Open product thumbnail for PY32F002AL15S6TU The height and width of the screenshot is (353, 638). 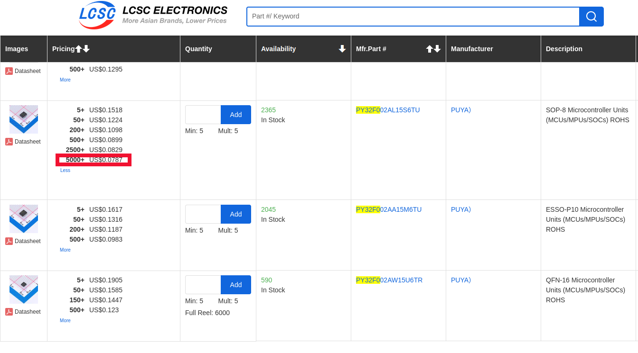[x=24, y=119]
